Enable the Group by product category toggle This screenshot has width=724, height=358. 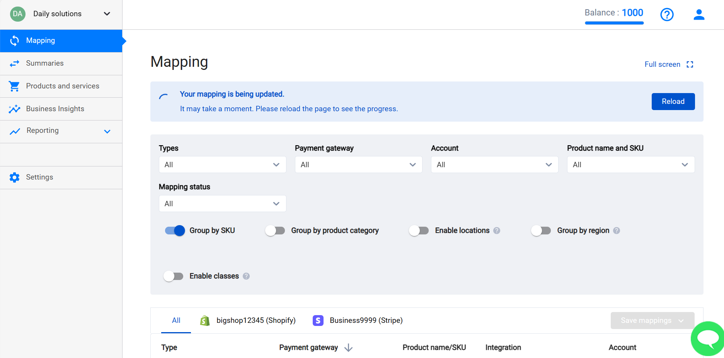[275, 230]
